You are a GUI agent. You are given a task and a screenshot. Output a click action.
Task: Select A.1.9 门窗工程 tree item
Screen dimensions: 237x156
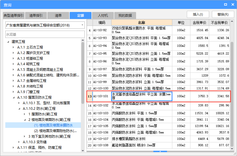coord(28,92)
